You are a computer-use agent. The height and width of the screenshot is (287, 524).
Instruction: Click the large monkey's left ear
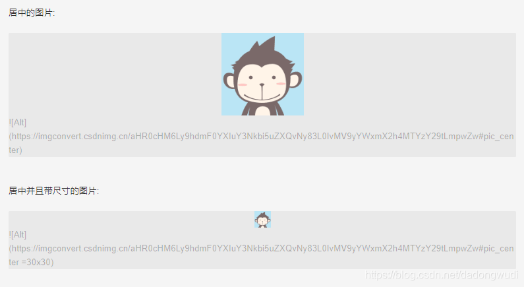[229, 81]
